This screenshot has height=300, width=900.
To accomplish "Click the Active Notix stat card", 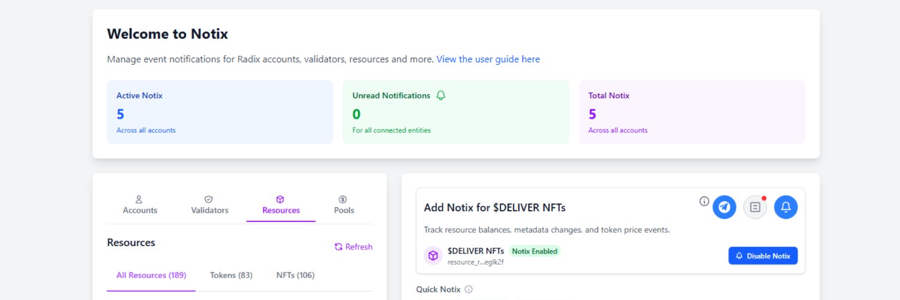I will click(220, 112).
